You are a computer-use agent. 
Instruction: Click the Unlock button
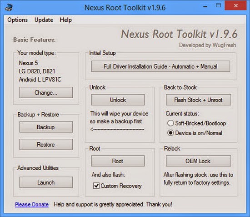click(118, 100)
